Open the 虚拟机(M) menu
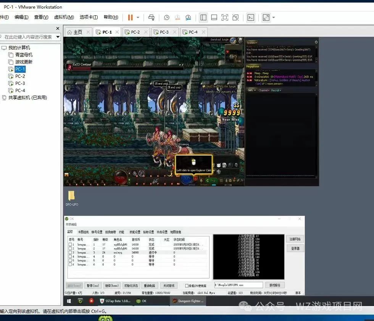This screenshot has height=321, width=374. pos(64,17)
